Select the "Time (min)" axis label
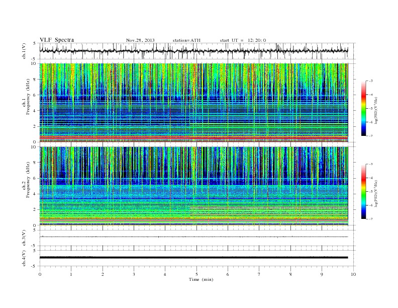 [x=201, y=279]
